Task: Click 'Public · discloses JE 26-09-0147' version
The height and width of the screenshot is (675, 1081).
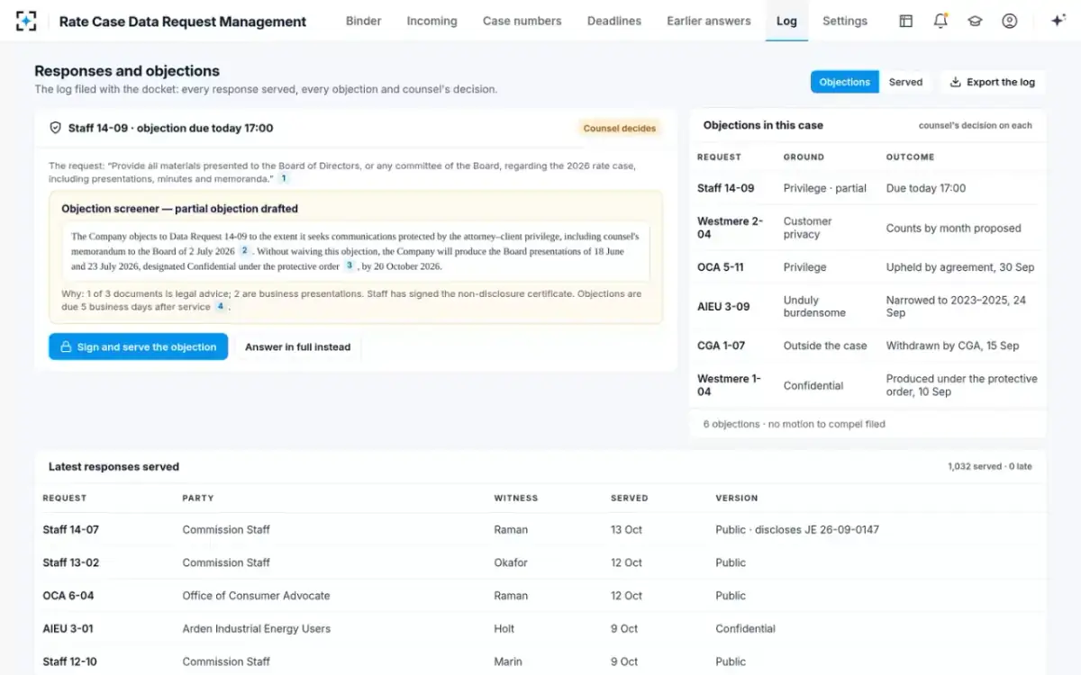Action: (797, 530)
